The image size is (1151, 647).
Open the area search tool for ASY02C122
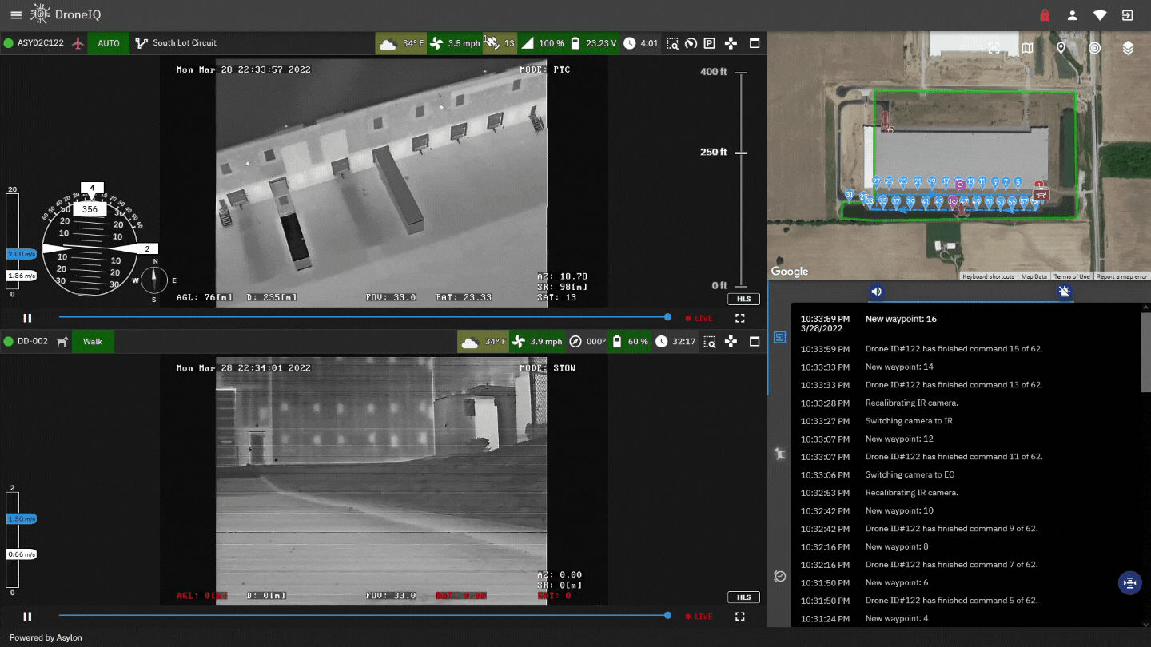[x=673, y=43]
